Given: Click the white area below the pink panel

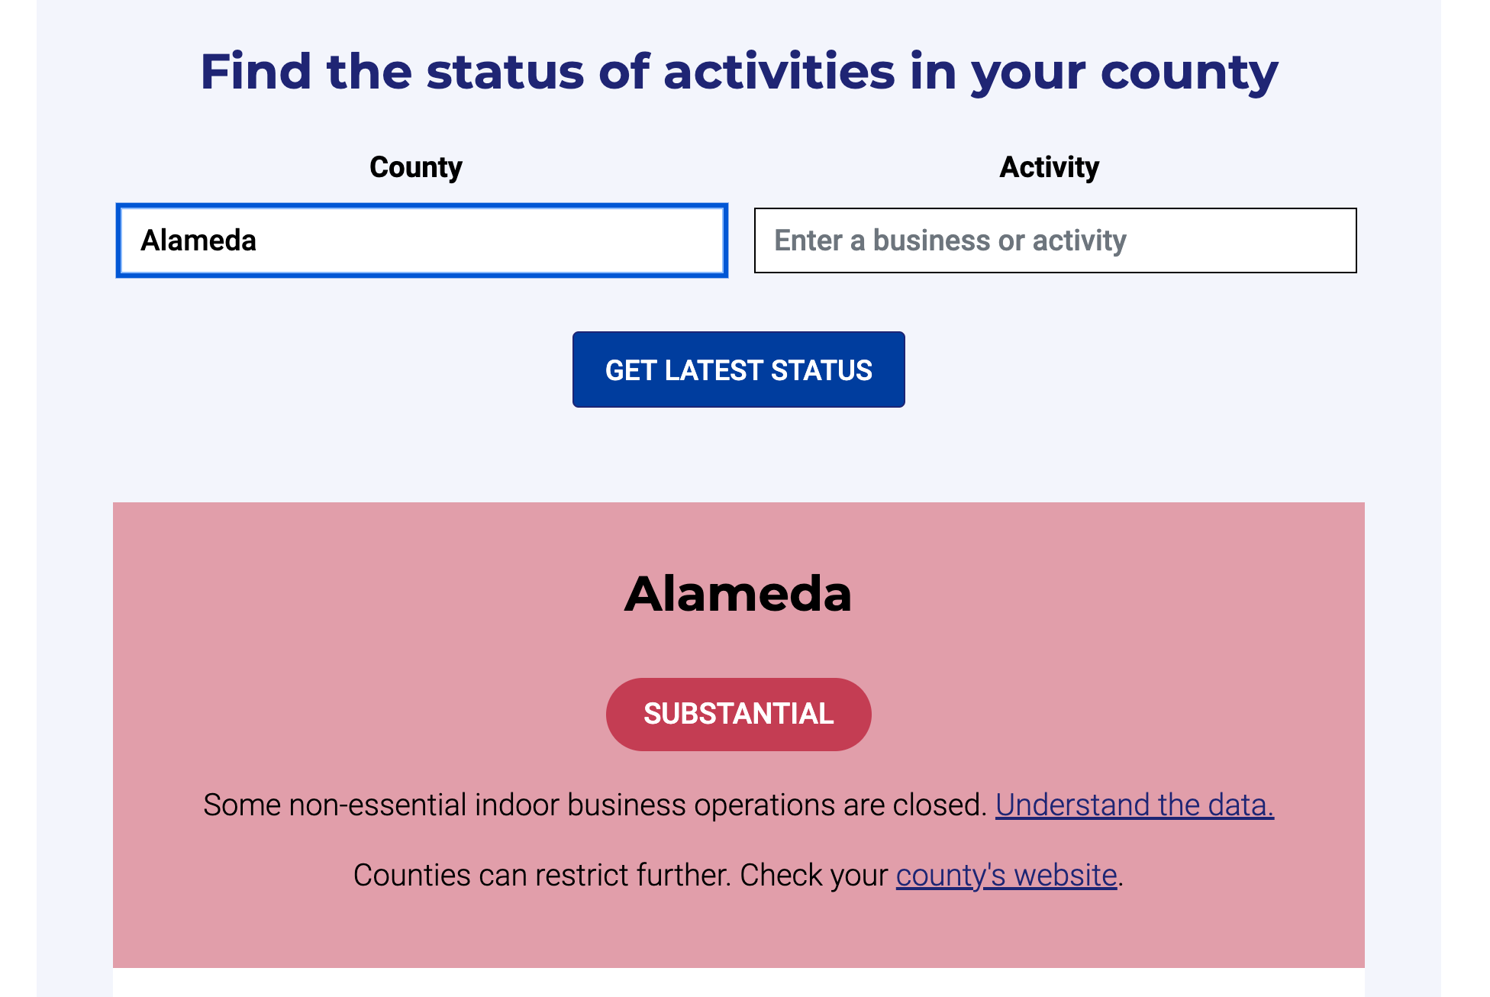Looking at the screenshot, I should coord(738,983).
